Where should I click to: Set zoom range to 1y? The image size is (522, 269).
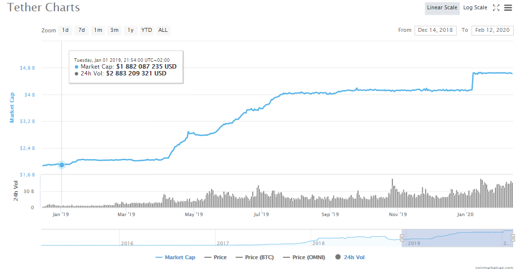pyautogui.click(x=131, y=30)
